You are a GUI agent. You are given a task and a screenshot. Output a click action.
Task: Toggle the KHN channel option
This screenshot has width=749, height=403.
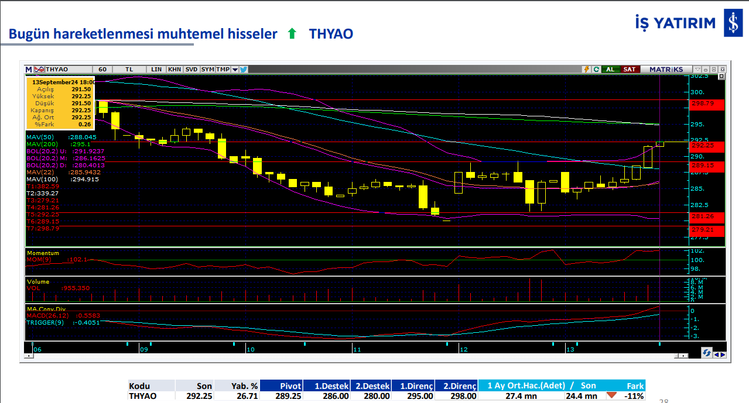pyautogui.click(x=175, y=69)
